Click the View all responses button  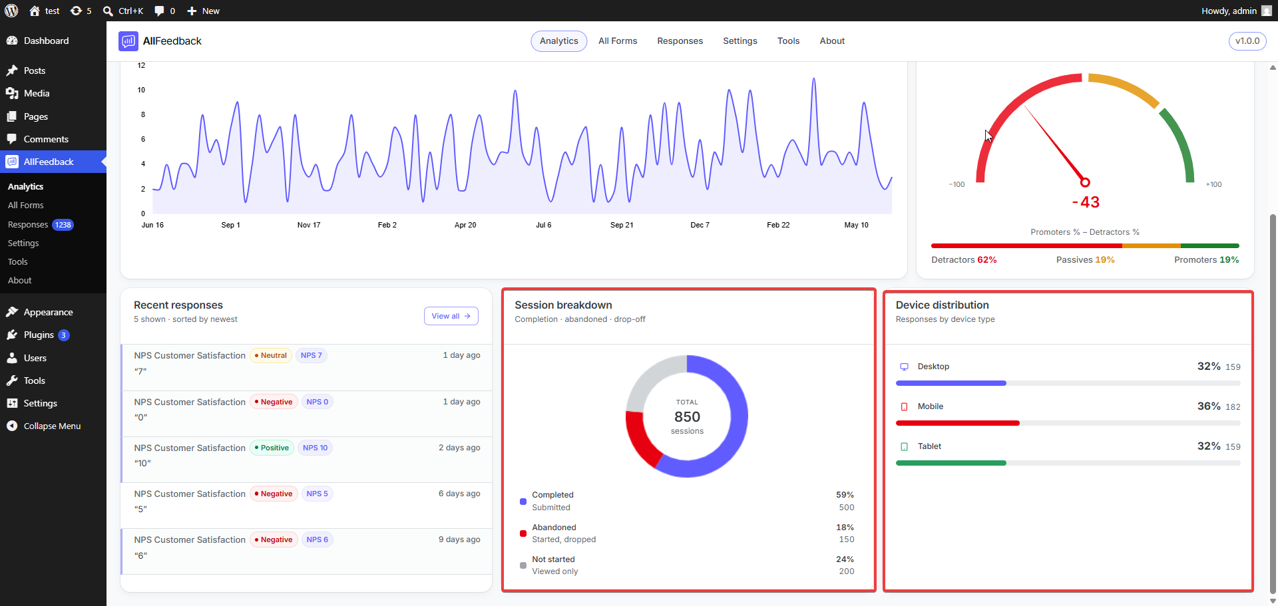(451, 316)
